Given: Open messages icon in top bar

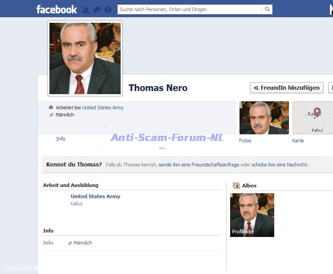Looking at the screenshot, I should pos(97,9).
